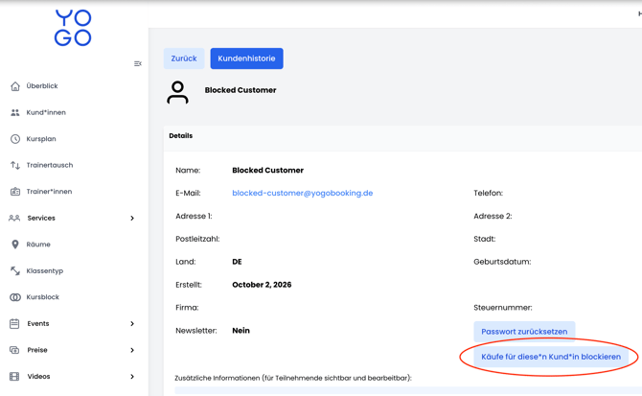This screenshot has height=396, width=642.
Task: Click the Klassentyp arrow icon
Action: pos(15,270)
